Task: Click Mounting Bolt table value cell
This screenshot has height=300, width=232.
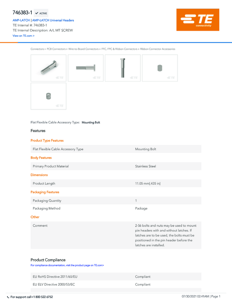Action: click(x=145, y=149)
